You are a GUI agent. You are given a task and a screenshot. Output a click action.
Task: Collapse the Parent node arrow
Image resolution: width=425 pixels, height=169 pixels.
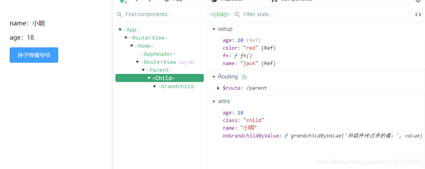(x=143, y=70)
